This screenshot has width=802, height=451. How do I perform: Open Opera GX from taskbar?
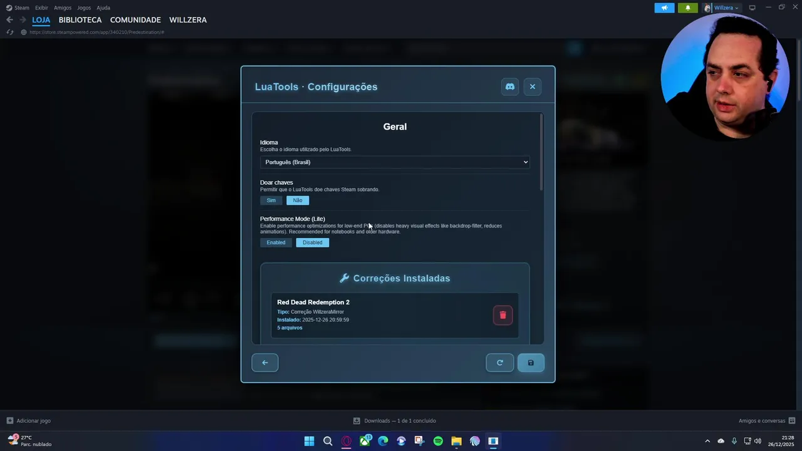pyautogui.click(x=346, y=441)
